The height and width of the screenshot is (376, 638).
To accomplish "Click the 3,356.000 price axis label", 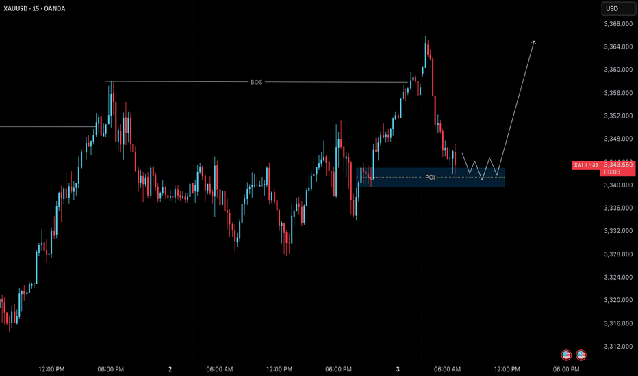I will (x=618, y=93).
